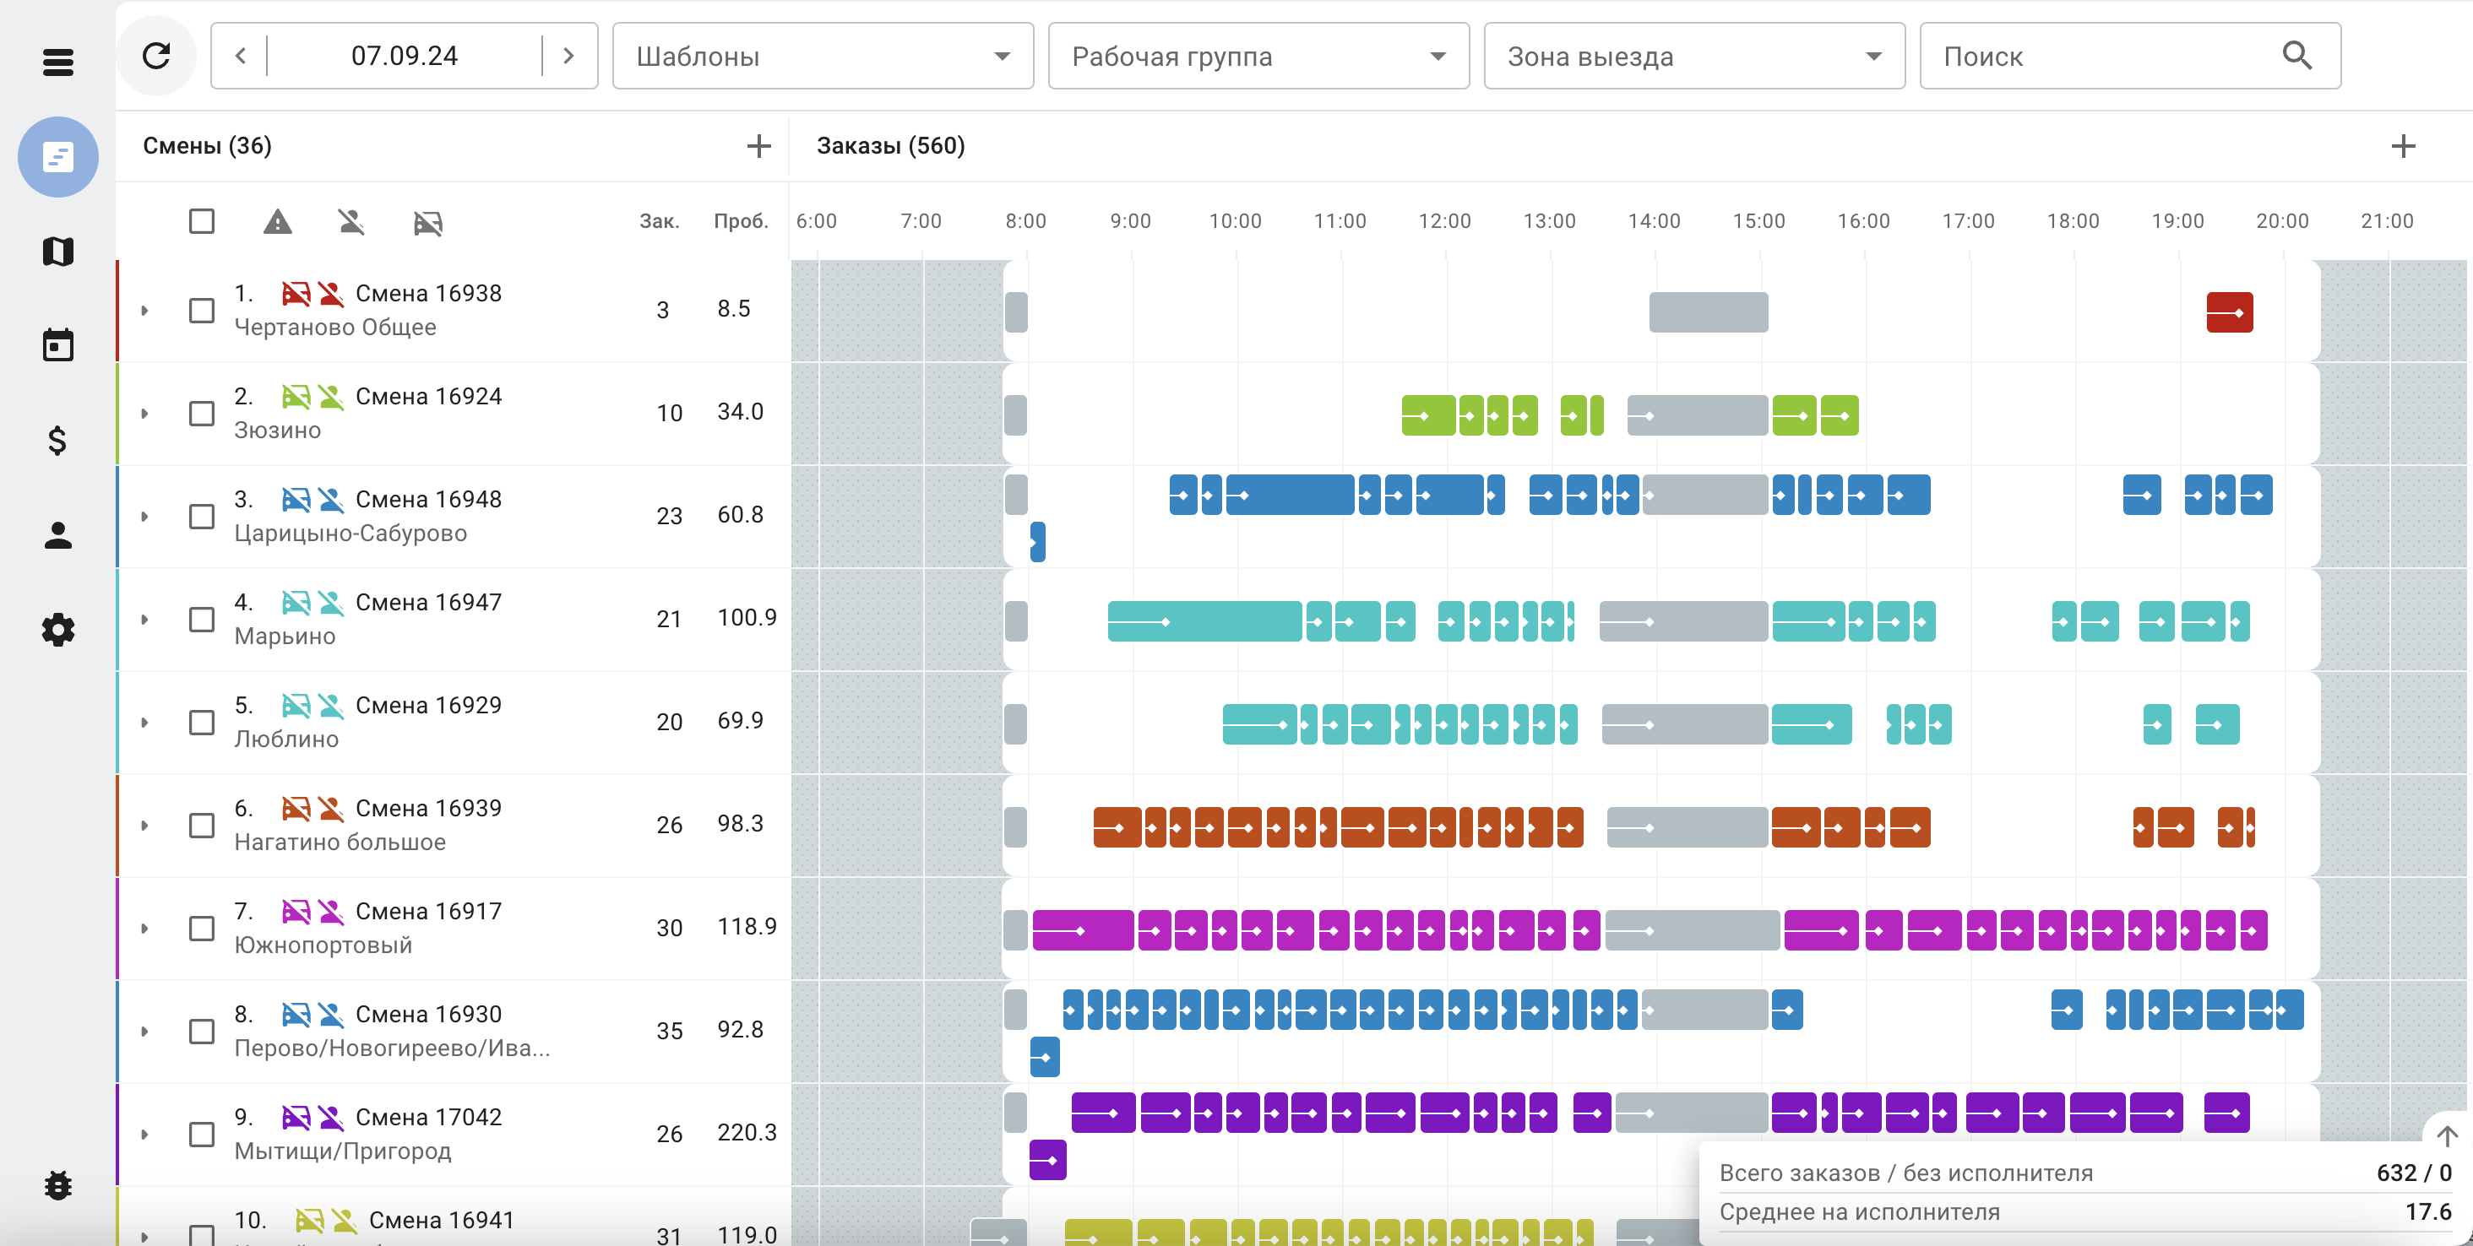Screen dimensions: 2473x1246
Task: Open the Зона выезда dropdown
Action: pos(1693,57)
